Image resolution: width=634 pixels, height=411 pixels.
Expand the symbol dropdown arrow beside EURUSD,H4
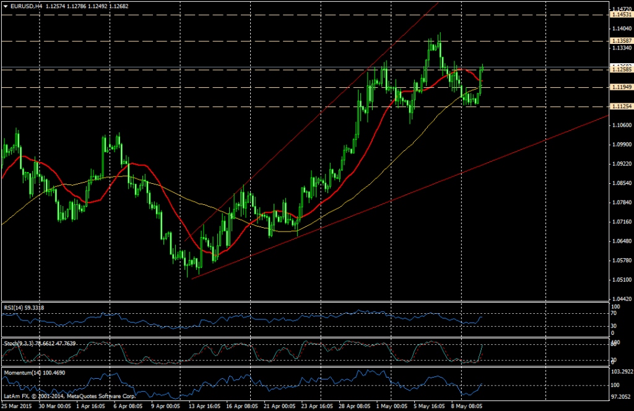coord(6,5)
